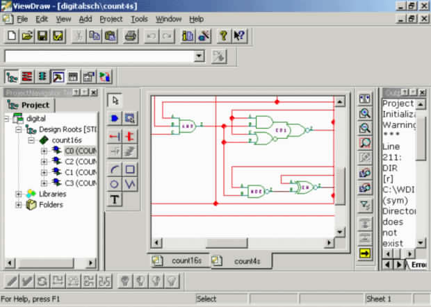Select the Errors tab in output panel
The width and height of the screenshot is (431, 307).
point(418,265)
